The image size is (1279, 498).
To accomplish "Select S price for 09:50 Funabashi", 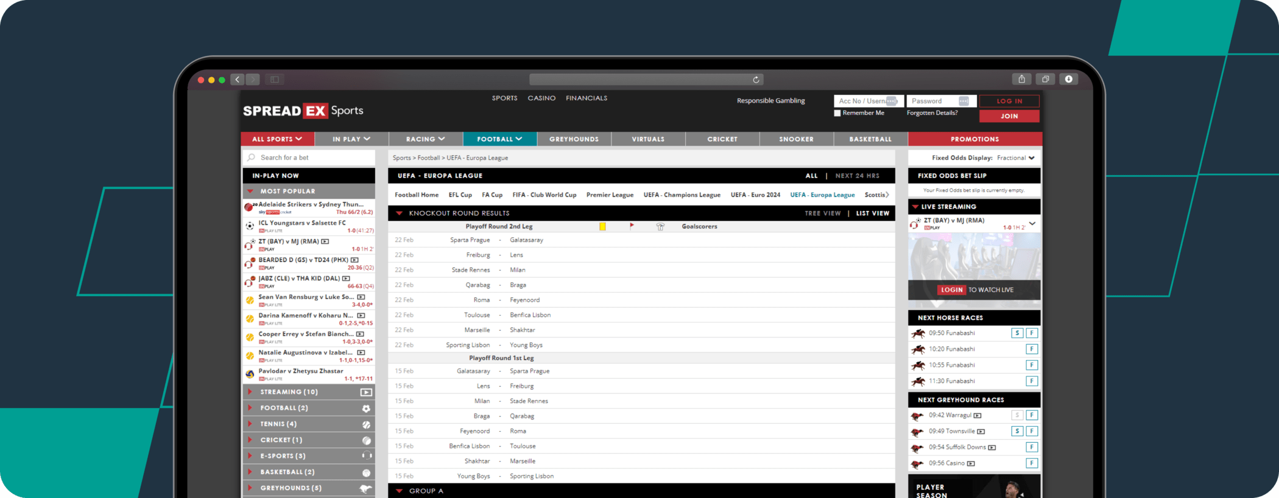I will point(1017,333).
